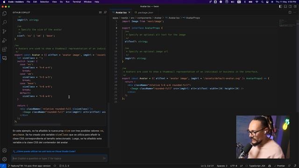Toggle the bottom panel layout icon

coord(285,7)
